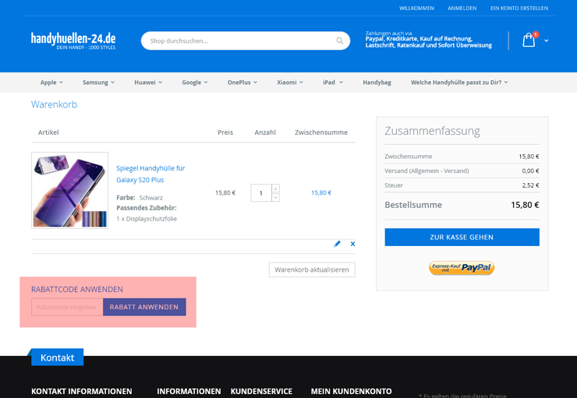Open the shopping bag cart icon
The image size is (577, 398).
pyautogui.click(x=529, y=40)
